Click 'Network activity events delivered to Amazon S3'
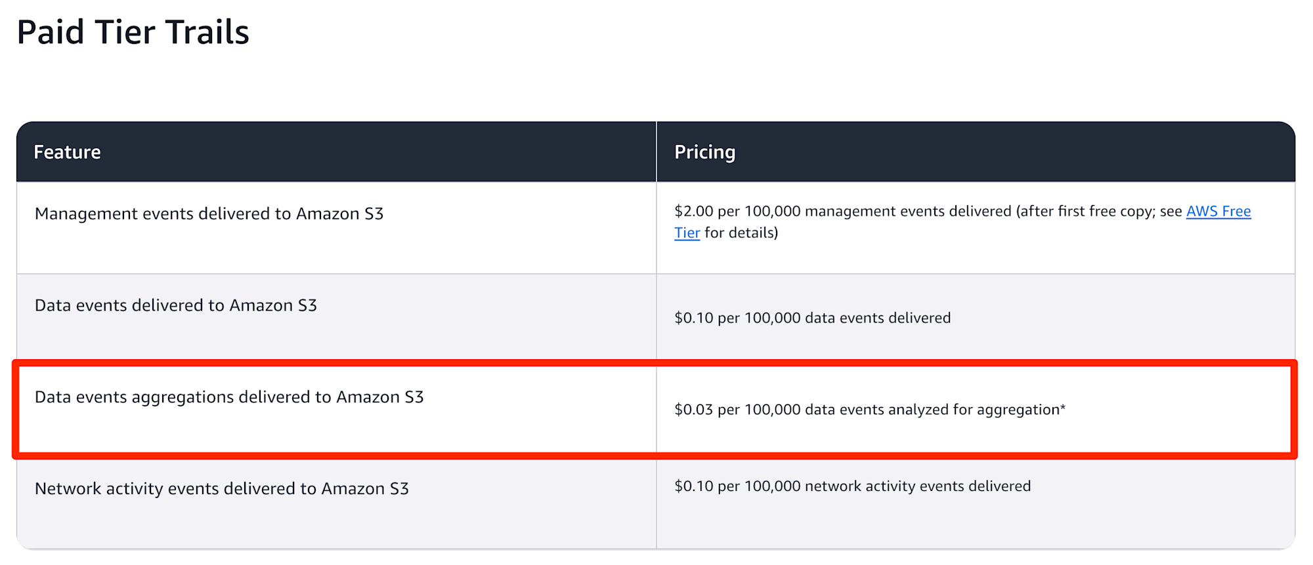 coord(221,489)
